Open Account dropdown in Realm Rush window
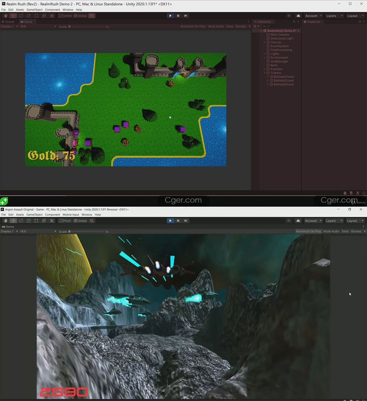367x401 pixels. click(313, 16)
